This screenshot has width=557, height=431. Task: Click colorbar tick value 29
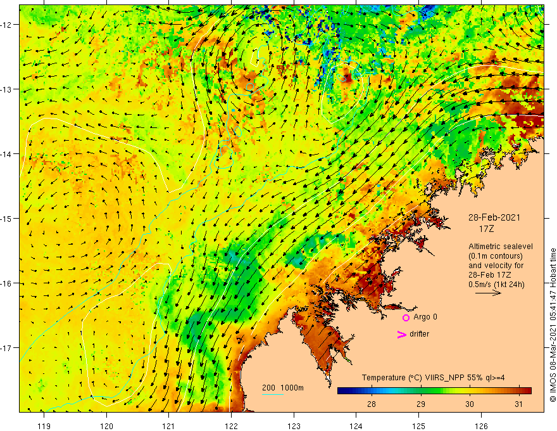click(420, 404)
